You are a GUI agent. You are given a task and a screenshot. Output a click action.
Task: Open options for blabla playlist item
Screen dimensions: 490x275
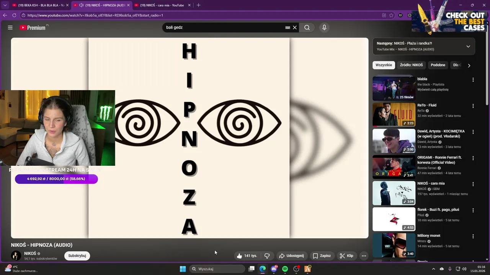pyautogui.click(x=473, y=80)
